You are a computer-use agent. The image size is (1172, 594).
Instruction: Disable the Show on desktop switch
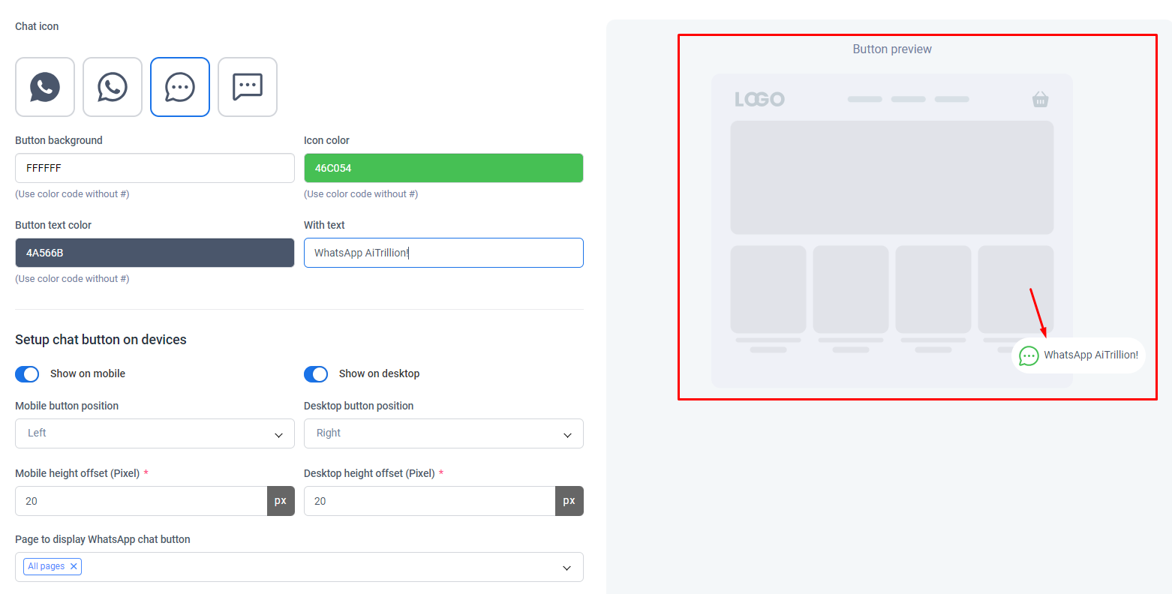pos(316,373)
